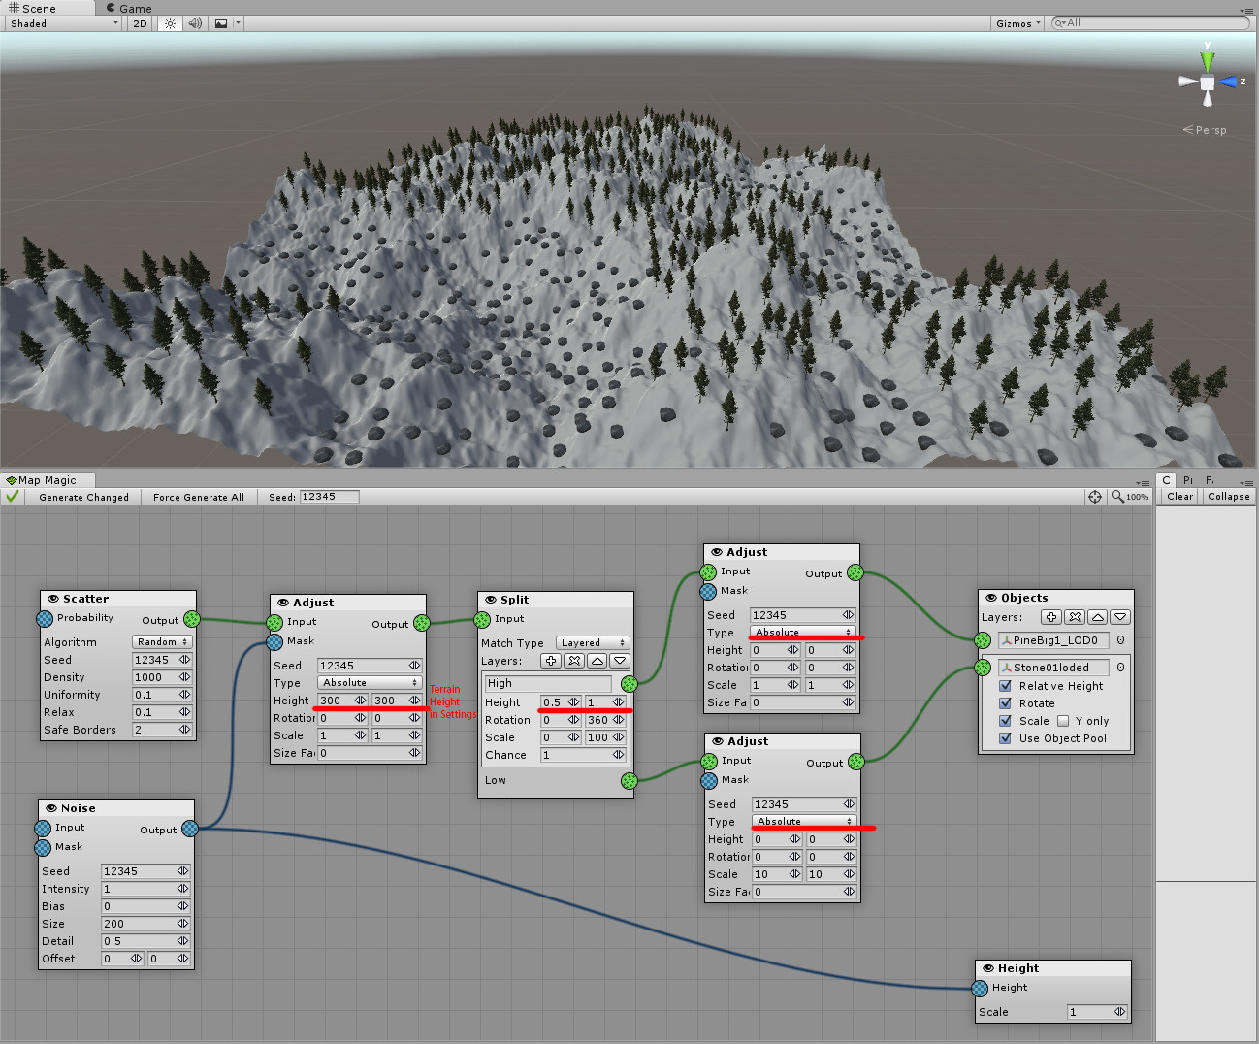
Task: Open the Shaded draw mode dropdown
Action: [x=62, y=23]
